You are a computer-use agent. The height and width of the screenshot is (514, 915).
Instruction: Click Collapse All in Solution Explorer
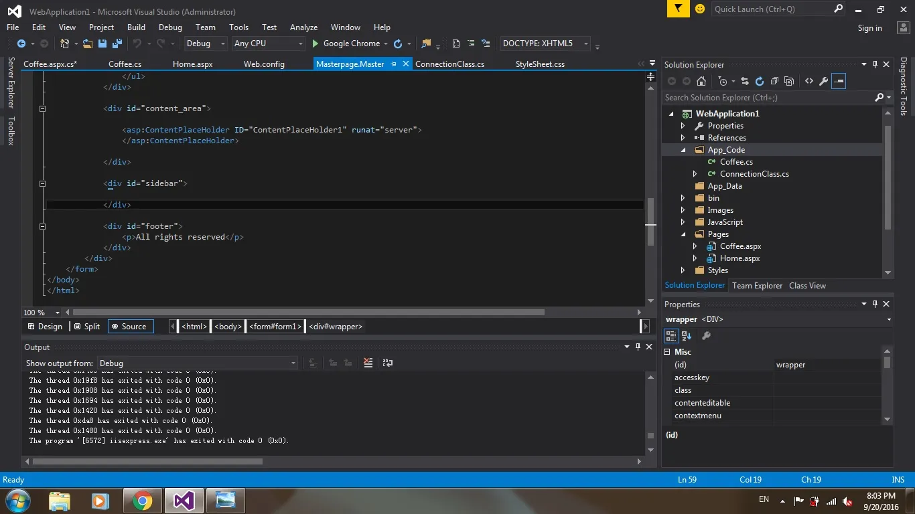[774, 81]
